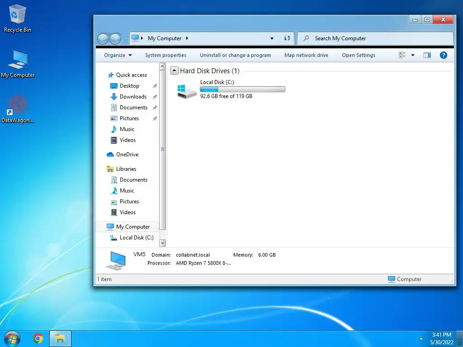This screenshot has width=463, height=347.
Task: Click the collabnet.local domain value
Action: coord(193,255)
